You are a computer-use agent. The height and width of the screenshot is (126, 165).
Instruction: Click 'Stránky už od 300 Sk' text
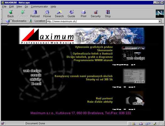[x=99, y=79]
